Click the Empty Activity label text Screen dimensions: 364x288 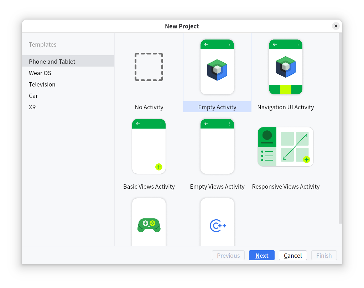tap(217, 107)
